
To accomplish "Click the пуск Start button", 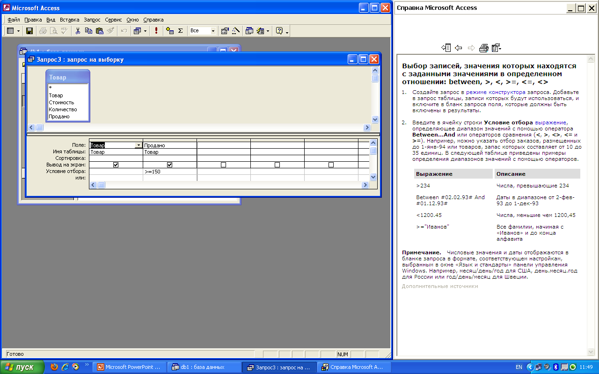I will click(x=22, y=367).
